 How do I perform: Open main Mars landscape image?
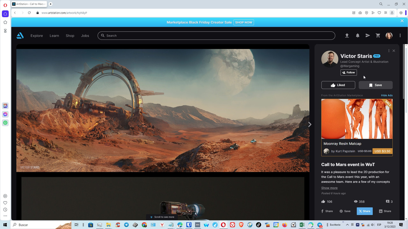(x=163, y=110)
